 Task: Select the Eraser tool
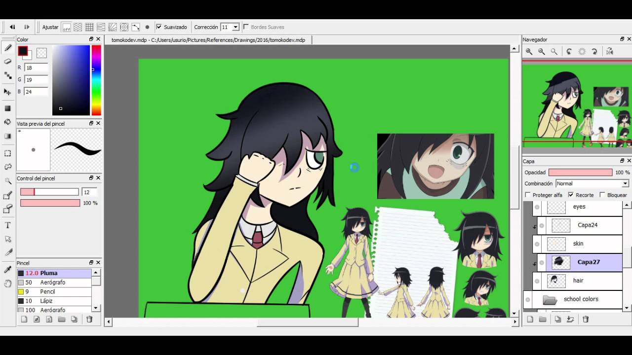coord(7,62)
